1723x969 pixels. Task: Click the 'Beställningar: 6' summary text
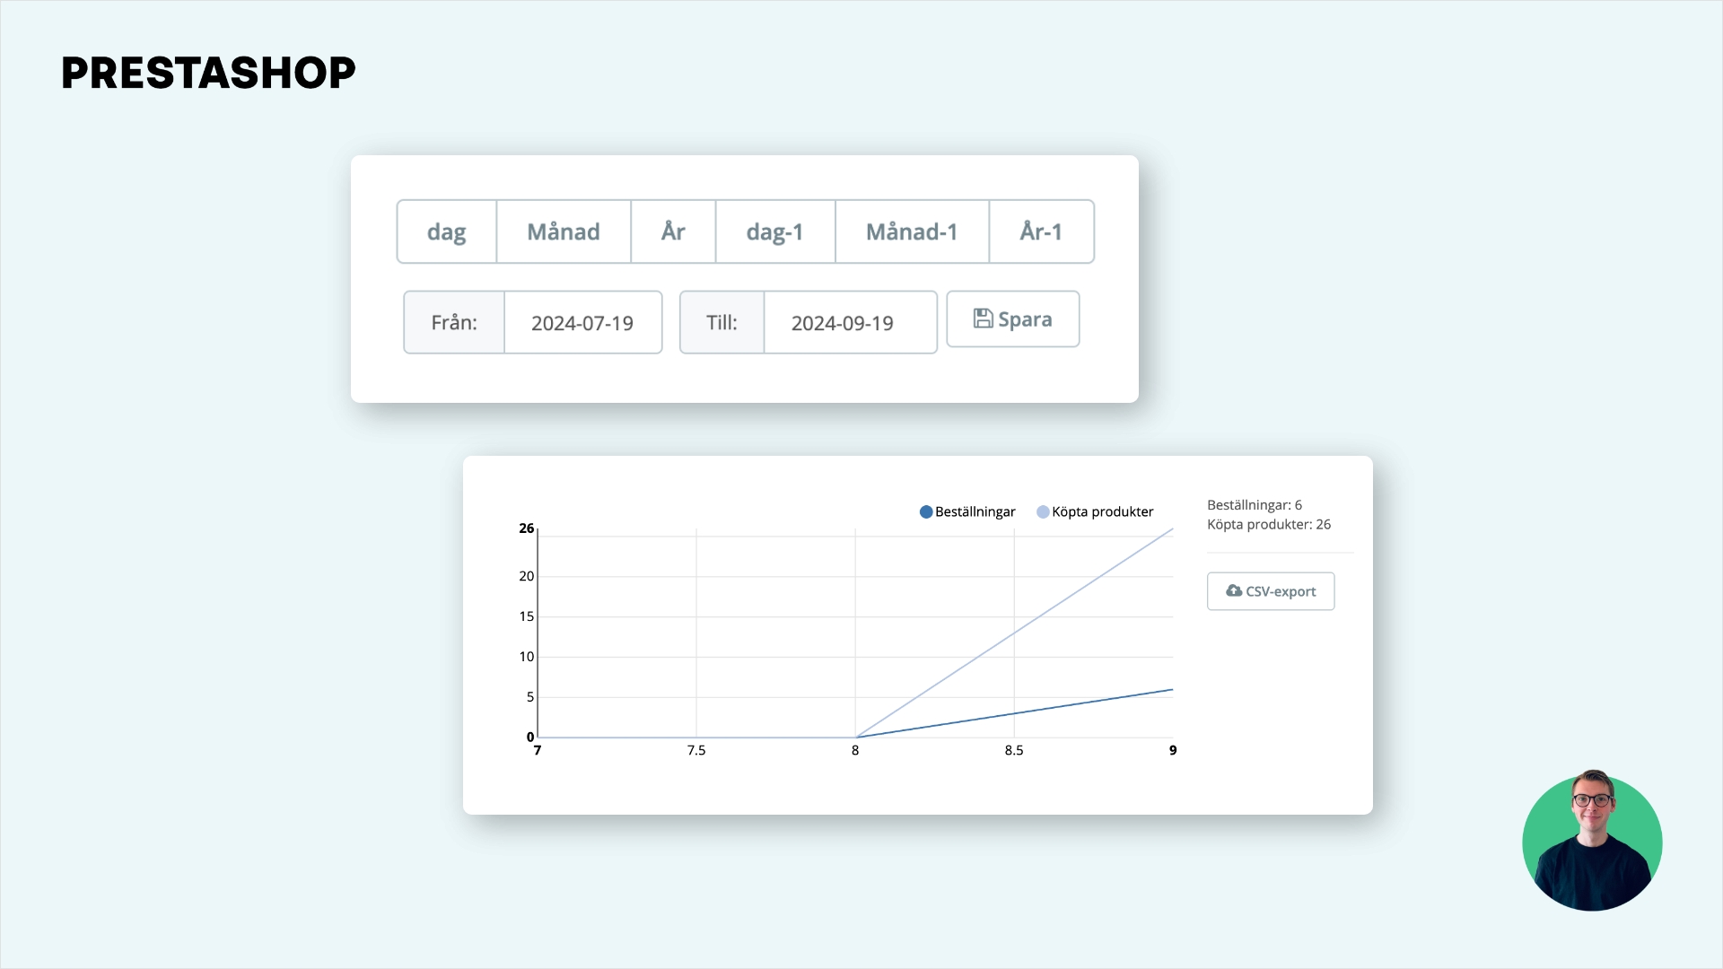click(x=1255, y=505)
